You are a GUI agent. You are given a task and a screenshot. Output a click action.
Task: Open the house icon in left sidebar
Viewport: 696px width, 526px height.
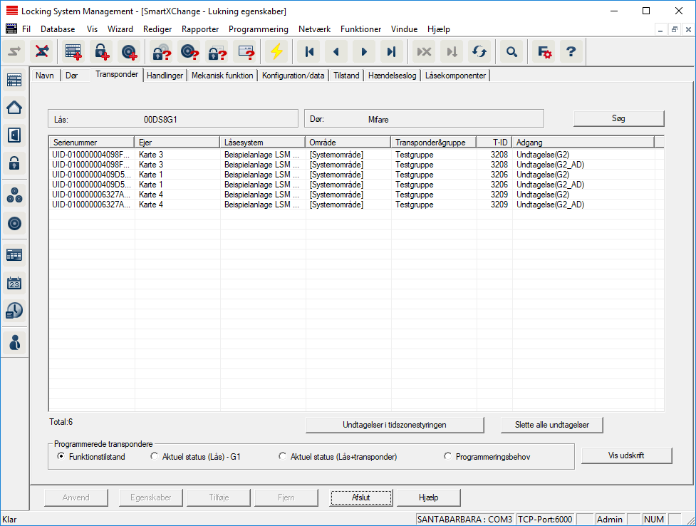tap(14, 108)
